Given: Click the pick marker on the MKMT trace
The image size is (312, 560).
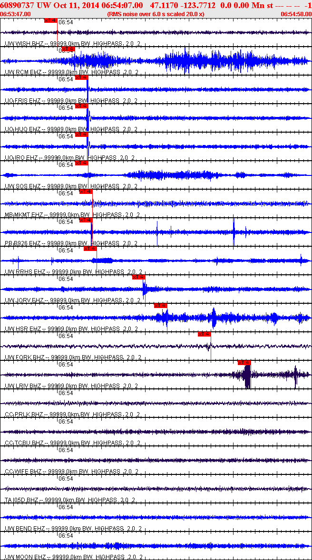Looking at the screenshot, I should tap(86, 192).
